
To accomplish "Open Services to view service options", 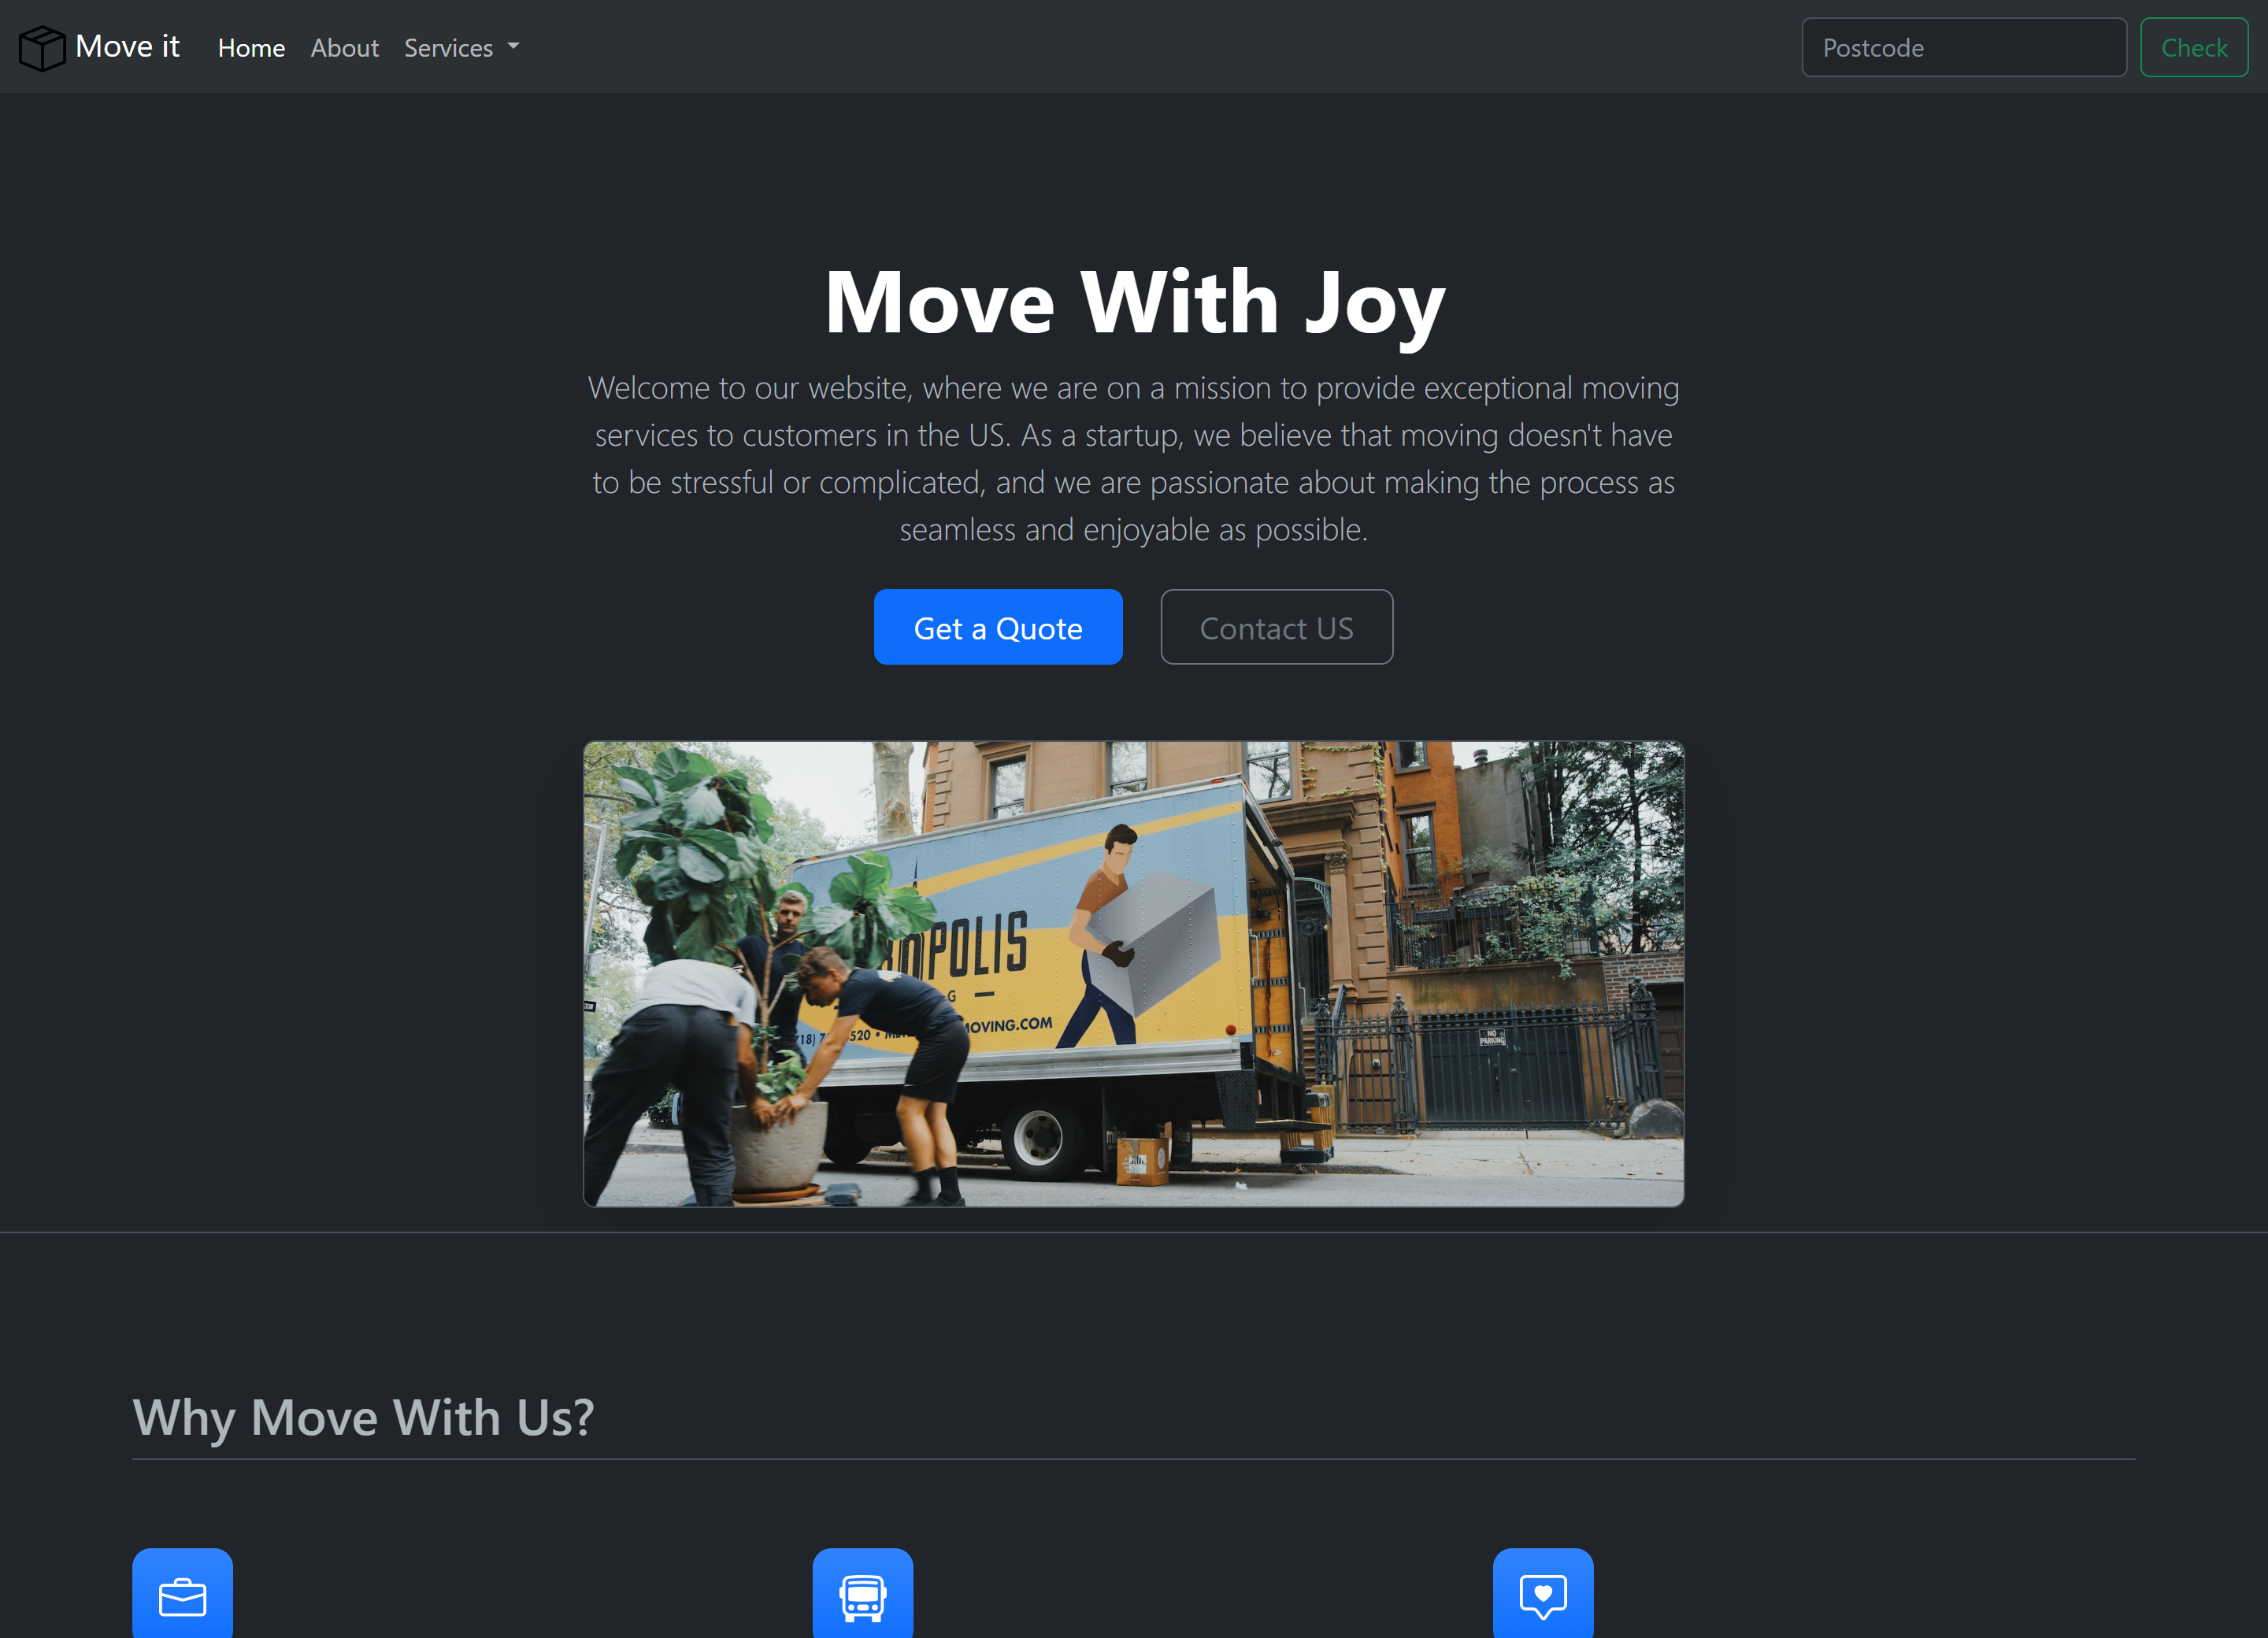I will click(x=460, y=47).
